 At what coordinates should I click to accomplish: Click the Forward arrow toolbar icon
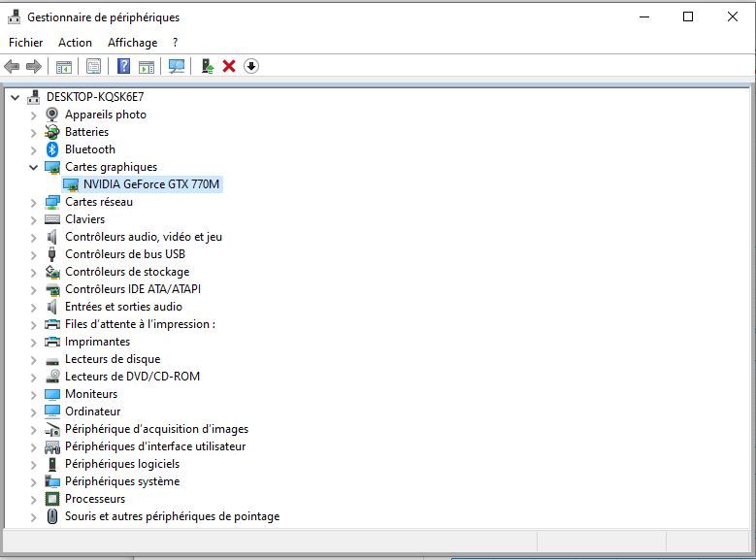(34, 66)
